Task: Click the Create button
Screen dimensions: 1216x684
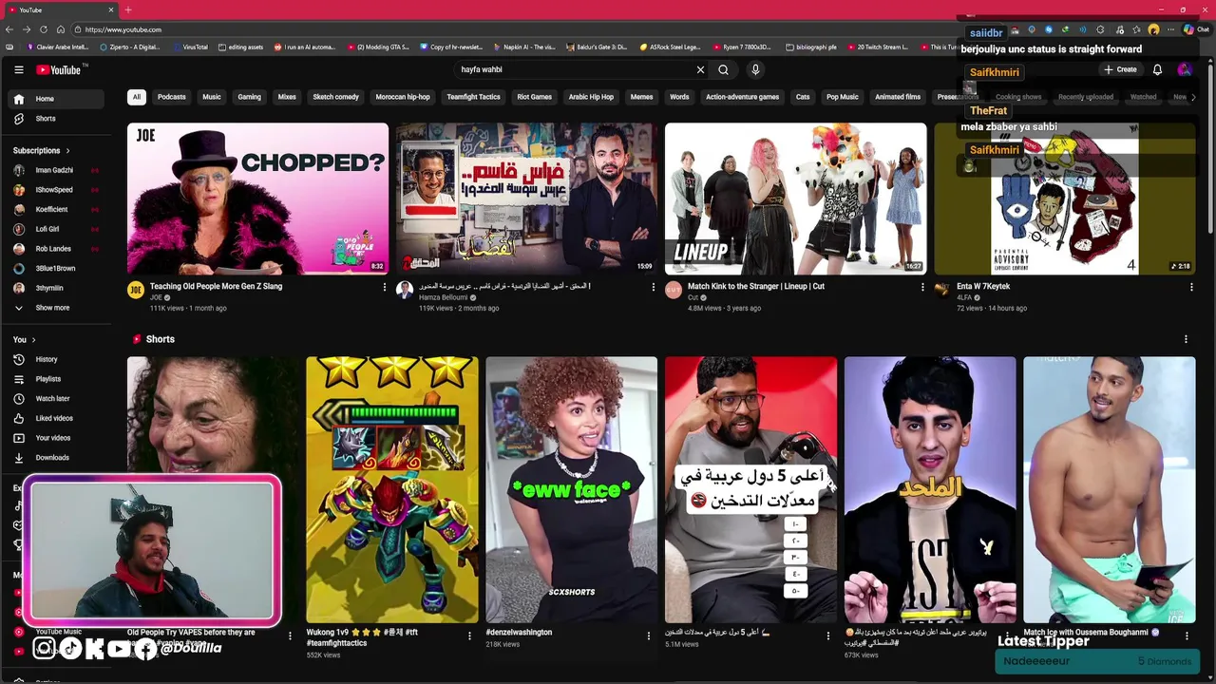Action: pyautogui.click(x=1120, y=69)
